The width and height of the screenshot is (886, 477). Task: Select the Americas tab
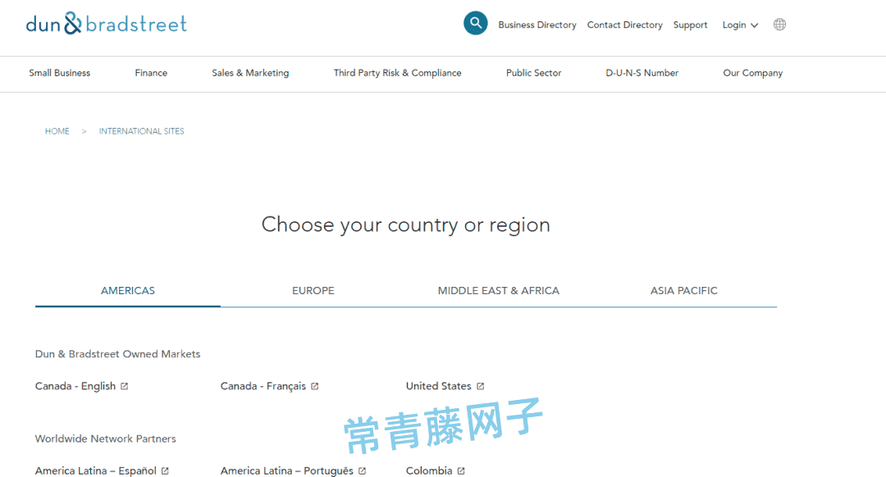pos(128,291)
